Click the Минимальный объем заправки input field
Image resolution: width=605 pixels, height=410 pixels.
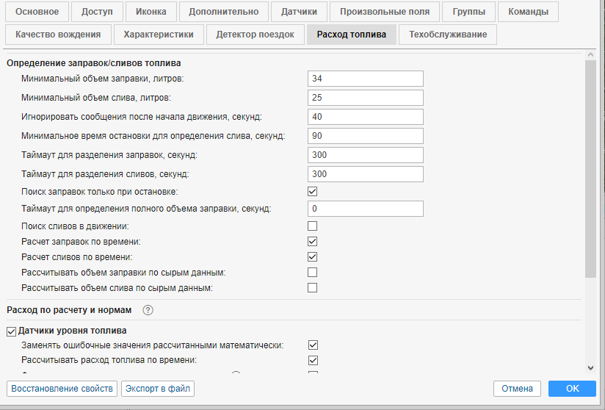tap(365, 79)
